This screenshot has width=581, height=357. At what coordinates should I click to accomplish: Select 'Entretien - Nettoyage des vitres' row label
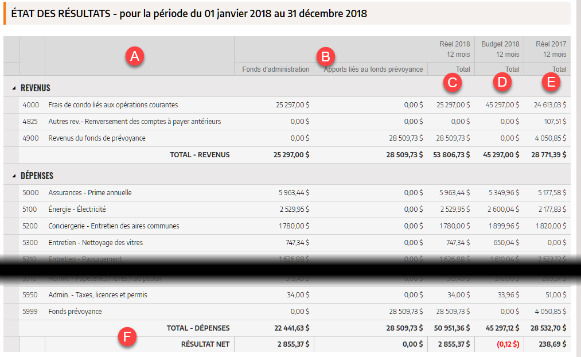[96, 243]
